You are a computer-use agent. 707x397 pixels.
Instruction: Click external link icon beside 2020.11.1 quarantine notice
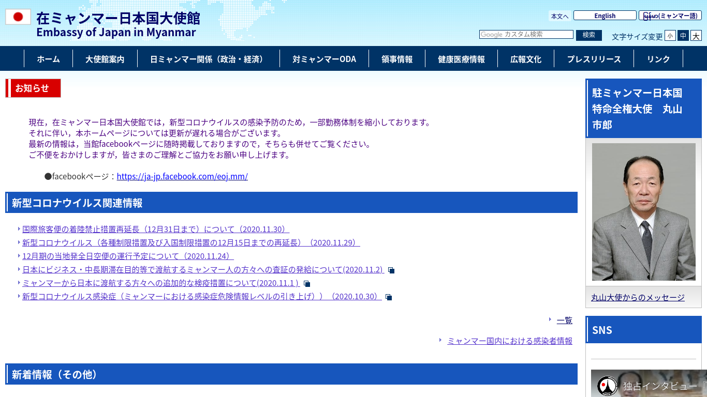point(307,284)
